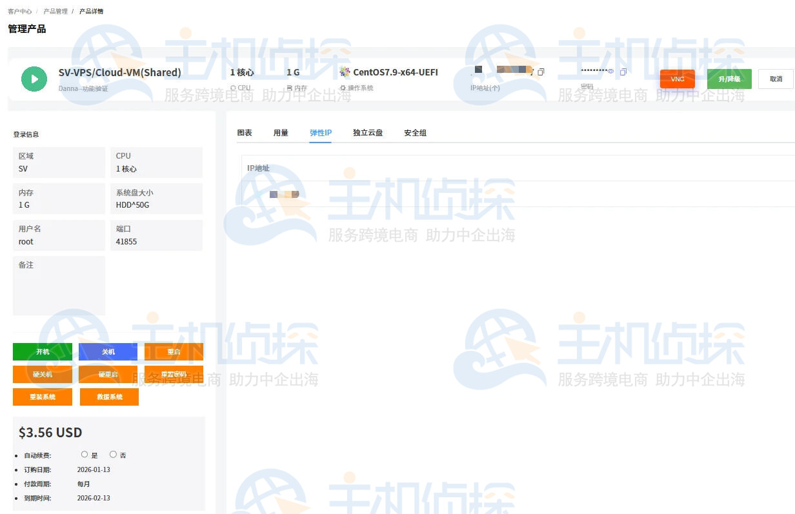The image size is (795, 514).
Task: Click the CentOS operating system icon
Action: tap(345, 72)
